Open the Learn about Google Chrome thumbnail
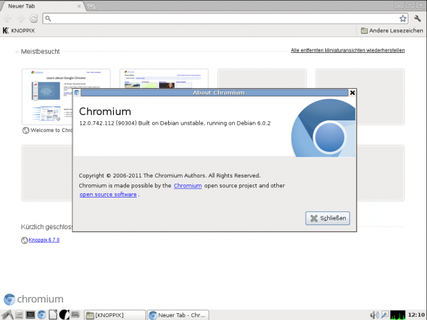 point(66,96)
